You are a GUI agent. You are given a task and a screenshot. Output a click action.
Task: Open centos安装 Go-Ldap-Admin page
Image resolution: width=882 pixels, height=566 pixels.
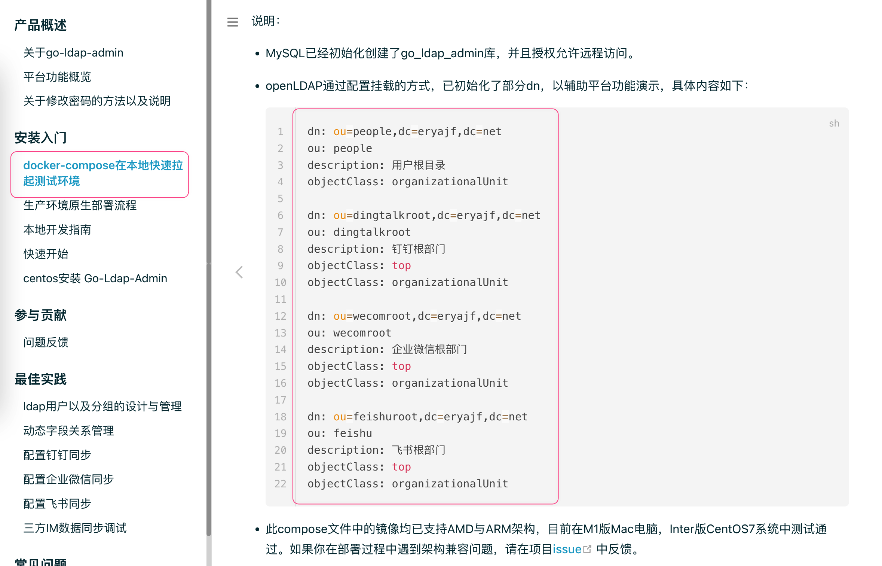coord(95,278)
